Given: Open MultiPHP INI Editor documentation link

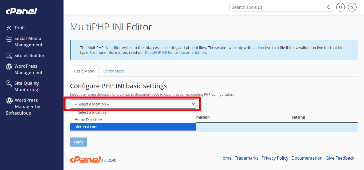Looking at the screenshot, I should (175, 52).
